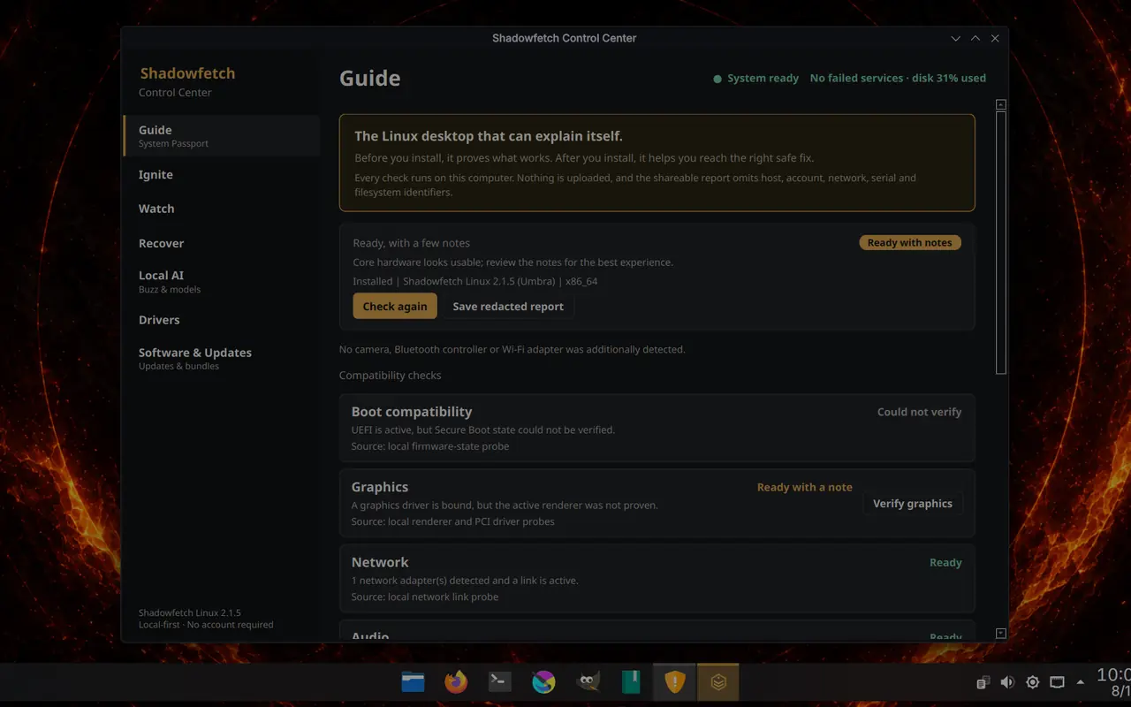Click the Ready with a note status
1131x707 pixels.
(805, 487)
